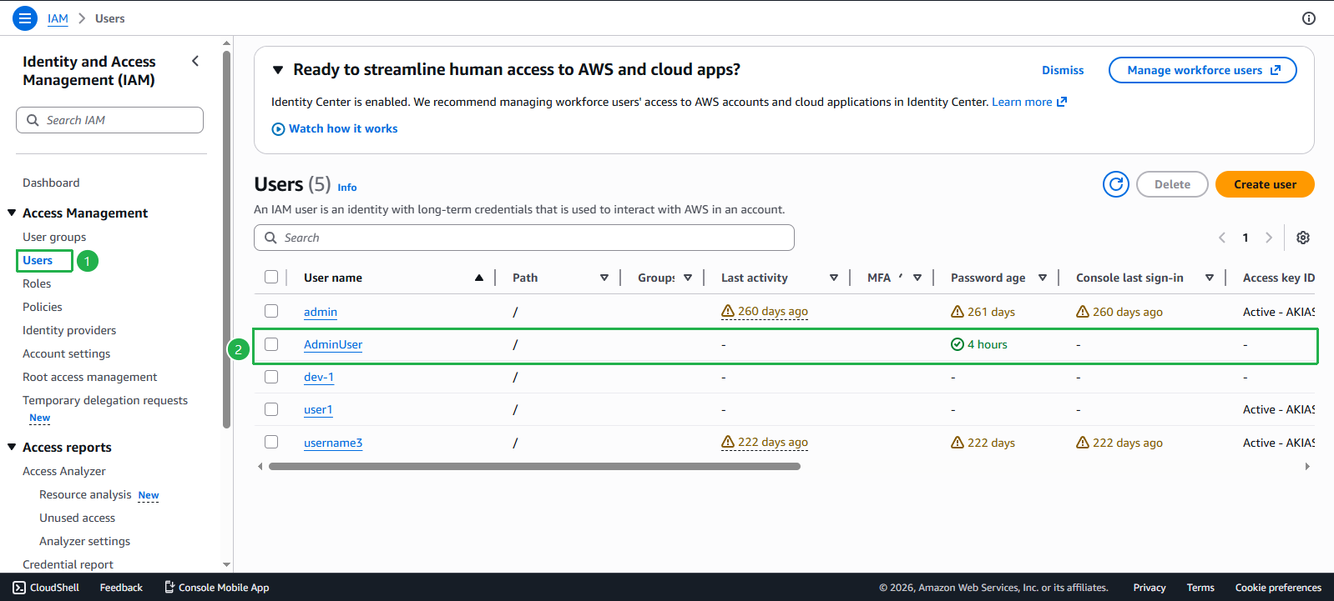Open Root access management page
The height and width of the screenshot is (601, 1334).
pyautogui.click(x=90, y=377)
